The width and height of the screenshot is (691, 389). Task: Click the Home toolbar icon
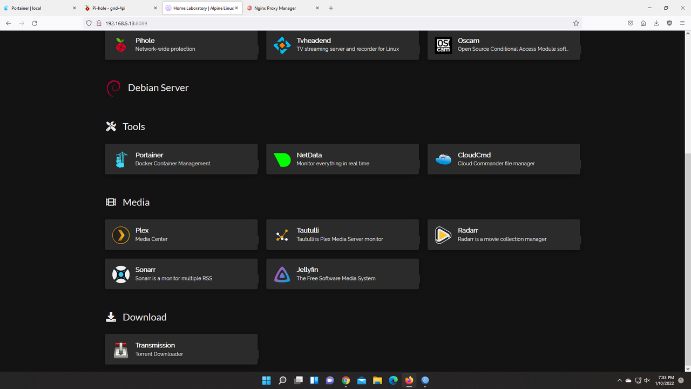pos(643,23)
